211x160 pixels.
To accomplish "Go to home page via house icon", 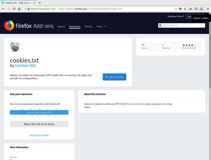I will click(19, 9).
